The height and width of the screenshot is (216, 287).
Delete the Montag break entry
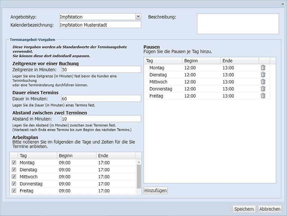click(263, 68)
